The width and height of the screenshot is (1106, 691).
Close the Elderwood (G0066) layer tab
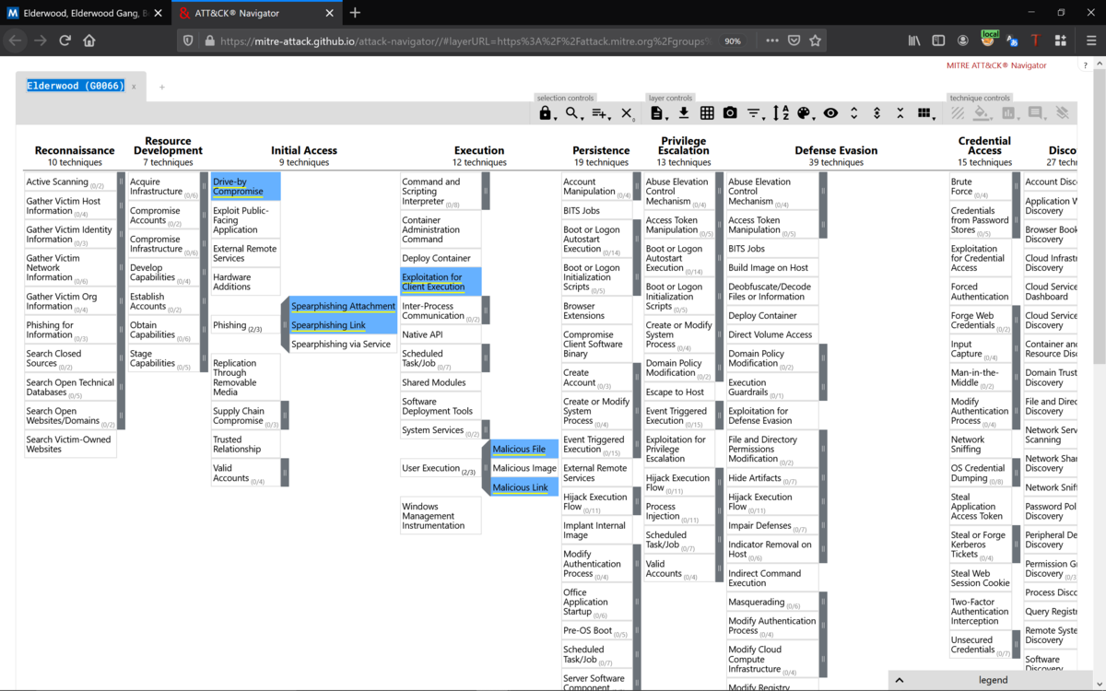click(x=133, y=87)
